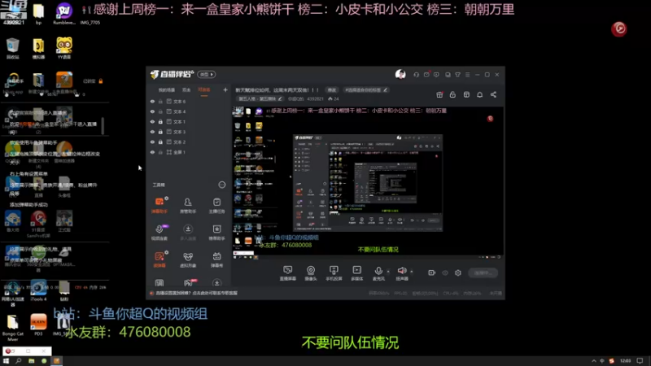651x366 pixels.
Task: Toggle the lock on layer 全屏 1
Action: (160, 152)
